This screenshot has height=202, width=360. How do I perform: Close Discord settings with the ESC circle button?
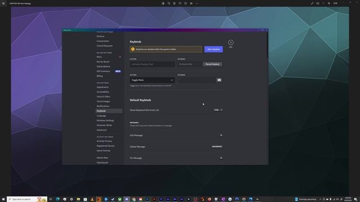(231, 43)
